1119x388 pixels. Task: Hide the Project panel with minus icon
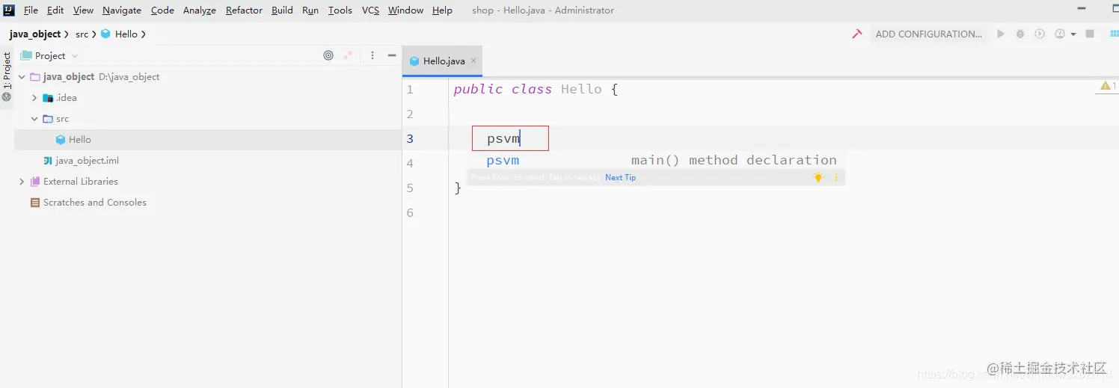(x=391, y=55)
